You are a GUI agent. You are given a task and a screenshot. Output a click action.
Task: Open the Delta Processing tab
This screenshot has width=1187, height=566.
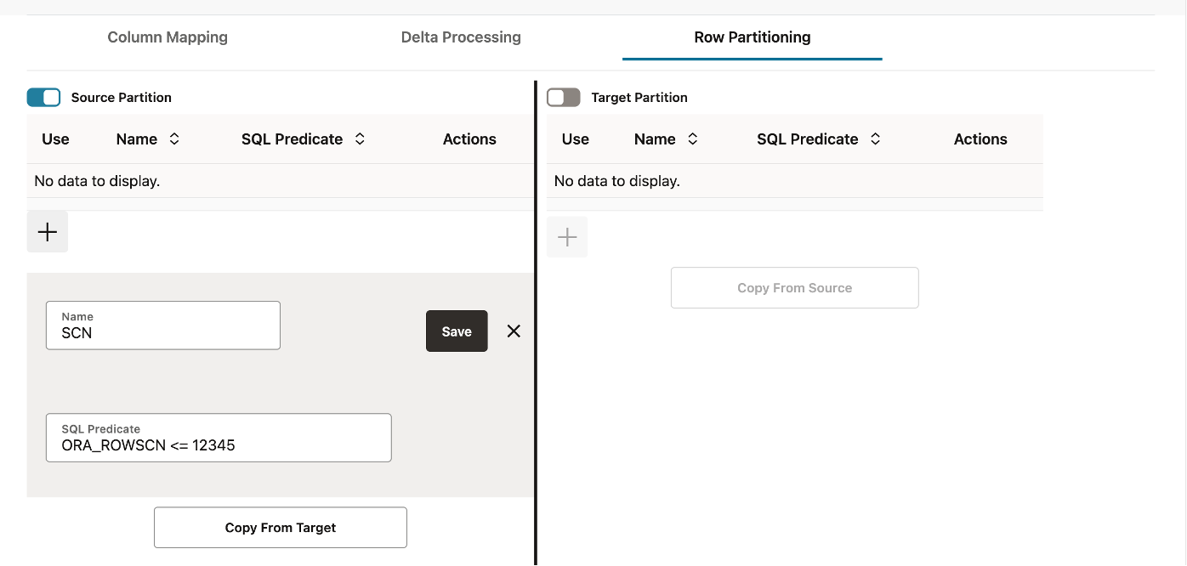tap(461, 37)
